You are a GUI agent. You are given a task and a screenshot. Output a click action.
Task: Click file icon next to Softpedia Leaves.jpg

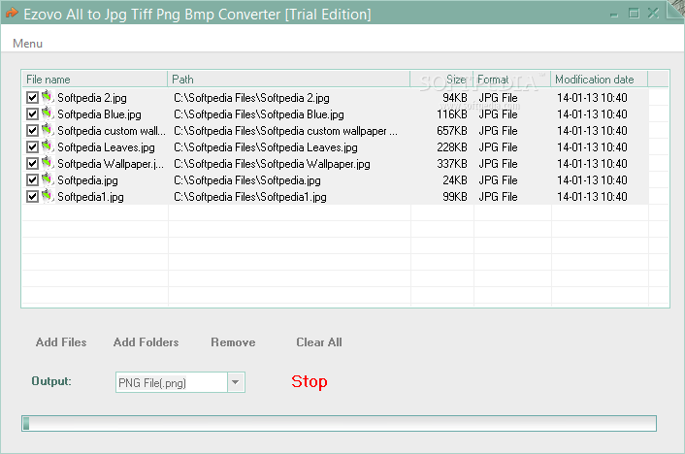(x=48, y=146)
